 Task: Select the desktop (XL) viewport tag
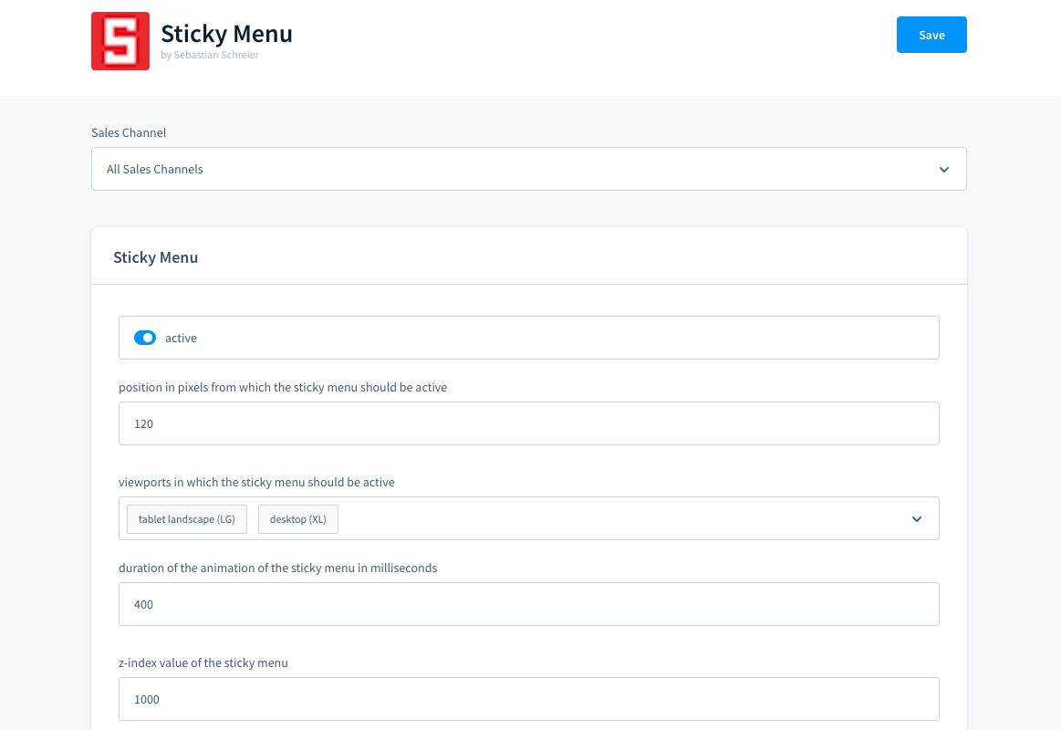coord(298,519)
